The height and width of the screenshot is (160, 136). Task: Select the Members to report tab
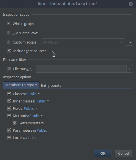coord(21,85)
